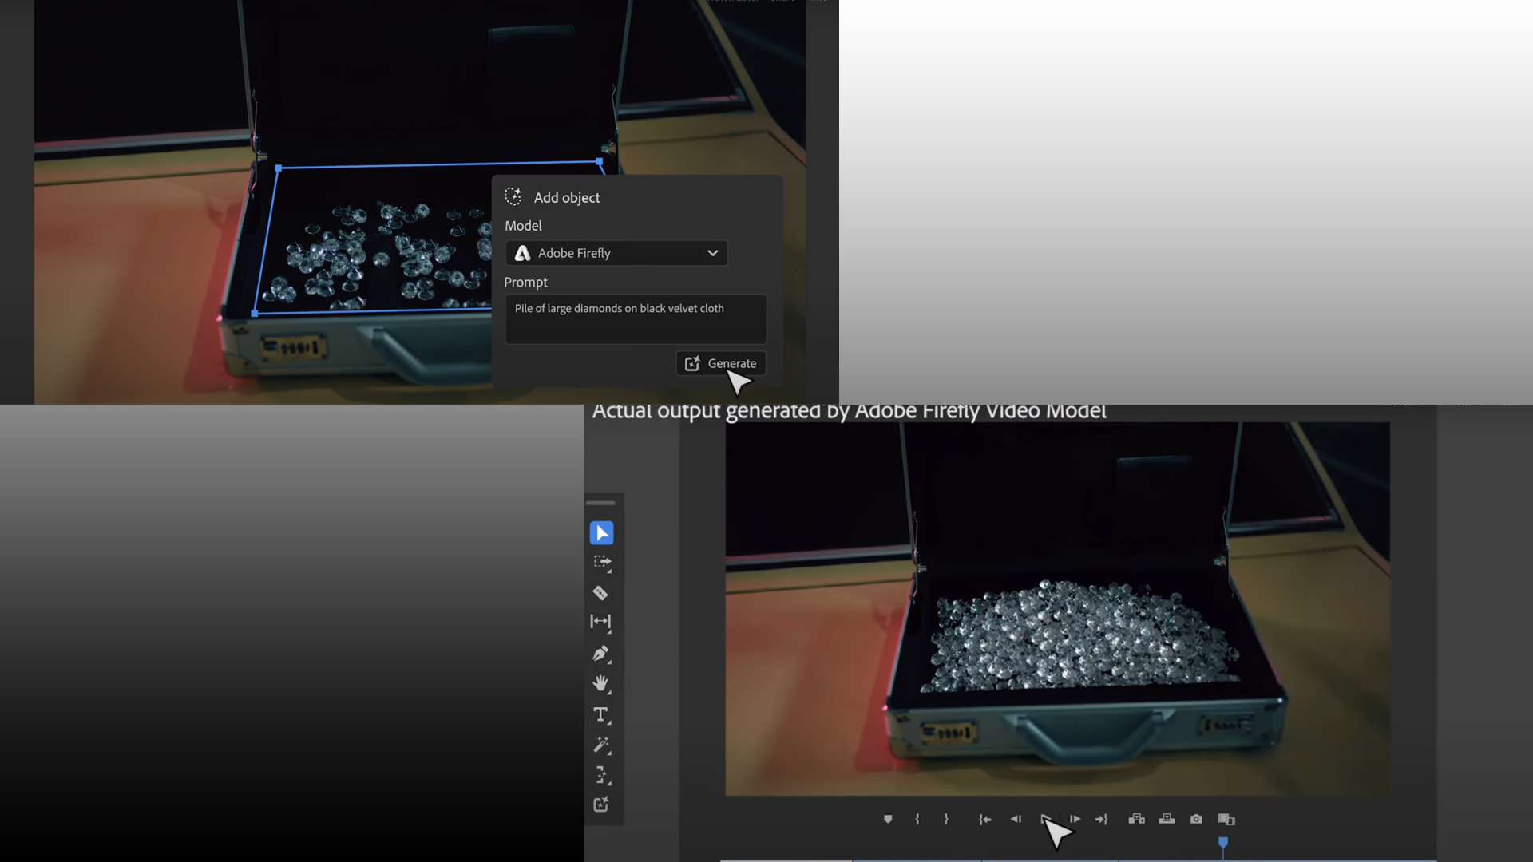Click skip-to-start playback control
The width and height of the screenshot is (1533, 862).
click(x=984, y=819)
